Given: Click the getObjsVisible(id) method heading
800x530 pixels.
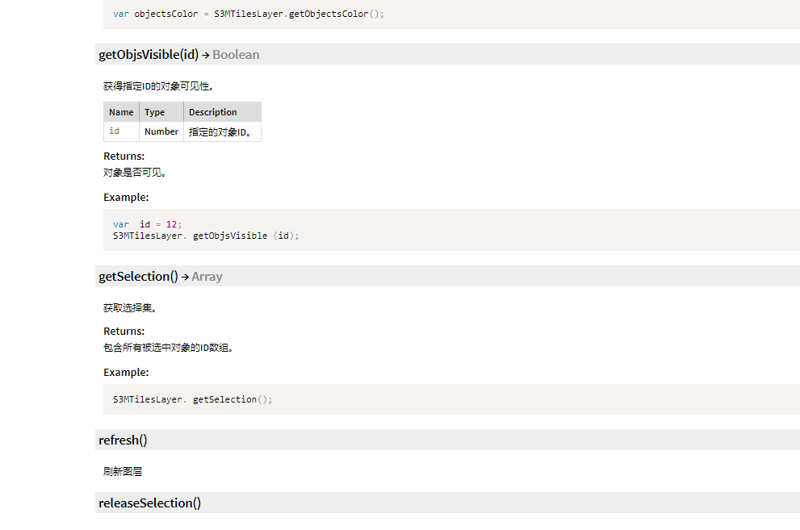Looking at the screenshot, I should (x=148, y=55).
